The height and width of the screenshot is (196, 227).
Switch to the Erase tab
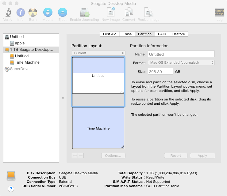(127, 34)
